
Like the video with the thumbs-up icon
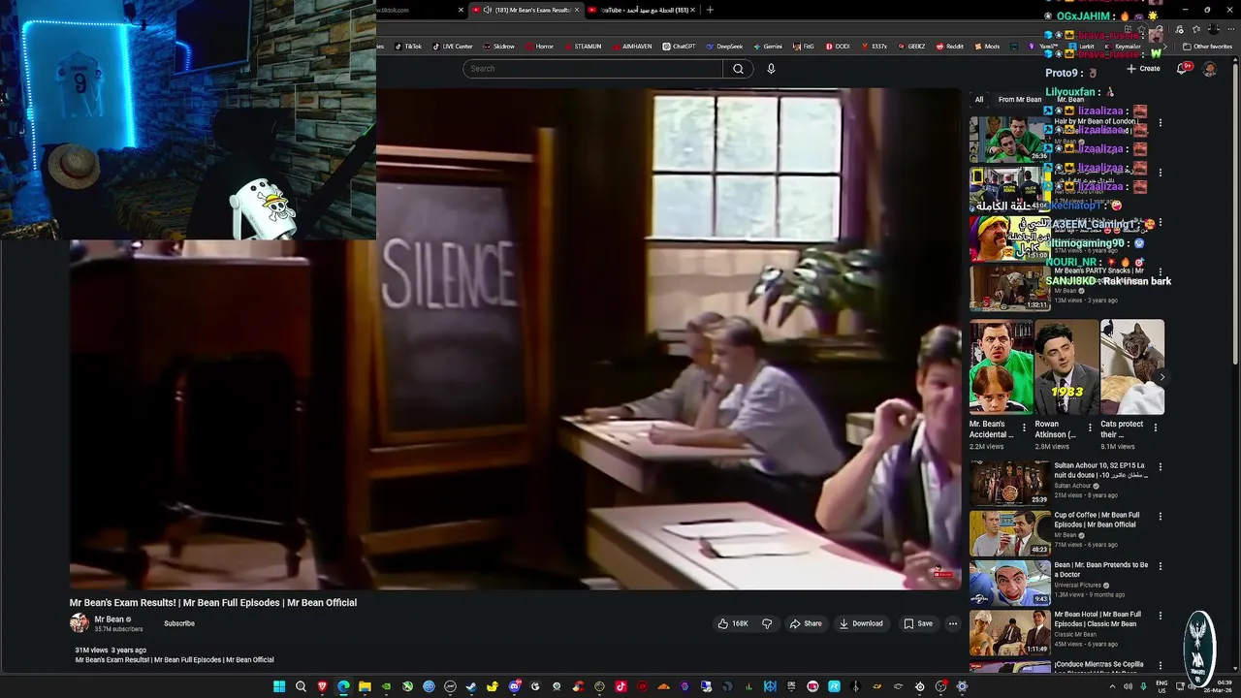tap(732, 623)
